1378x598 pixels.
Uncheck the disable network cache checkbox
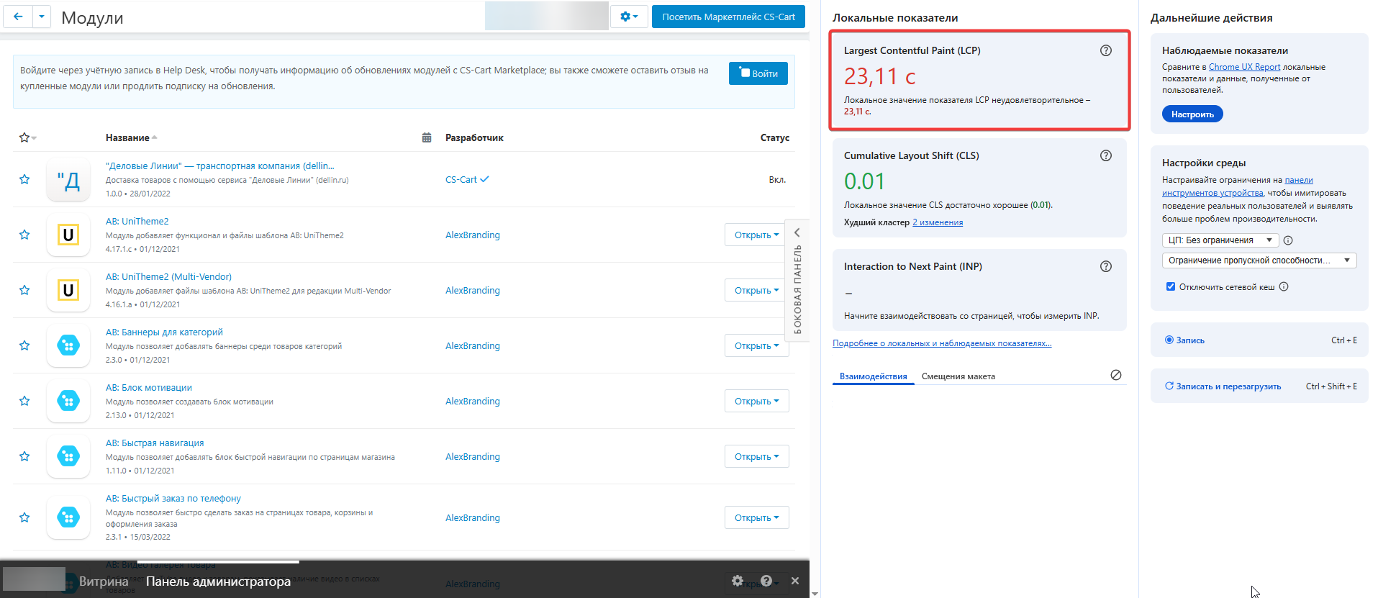1171,286
